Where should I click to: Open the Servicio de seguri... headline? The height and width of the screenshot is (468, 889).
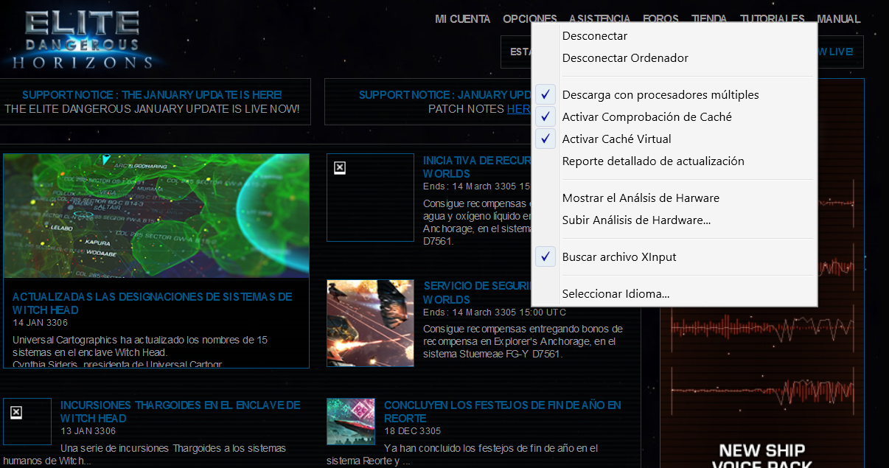point(477,293)
